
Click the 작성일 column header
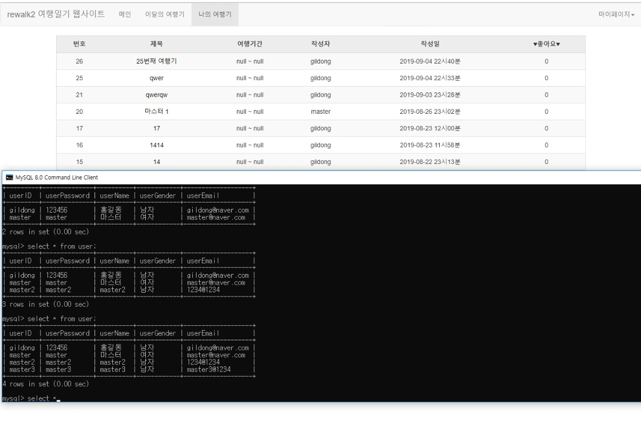[430, 44]
